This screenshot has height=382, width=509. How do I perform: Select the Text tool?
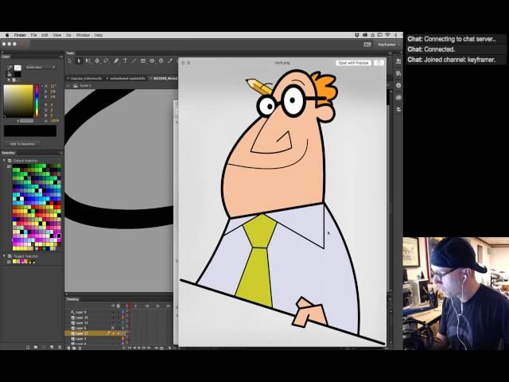[x=126, y=60]
